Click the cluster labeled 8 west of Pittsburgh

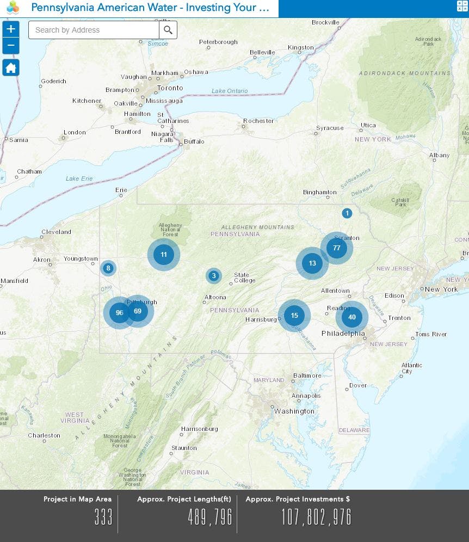coord(108,268)
